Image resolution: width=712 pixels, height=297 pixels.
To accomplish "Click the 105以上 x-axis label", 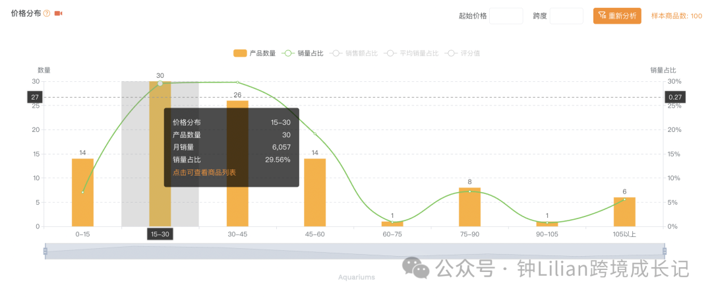I will (624, 234).
